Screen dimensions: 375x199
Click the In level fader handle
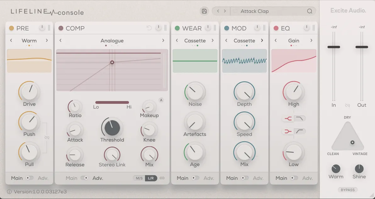(x=333, y=47)
